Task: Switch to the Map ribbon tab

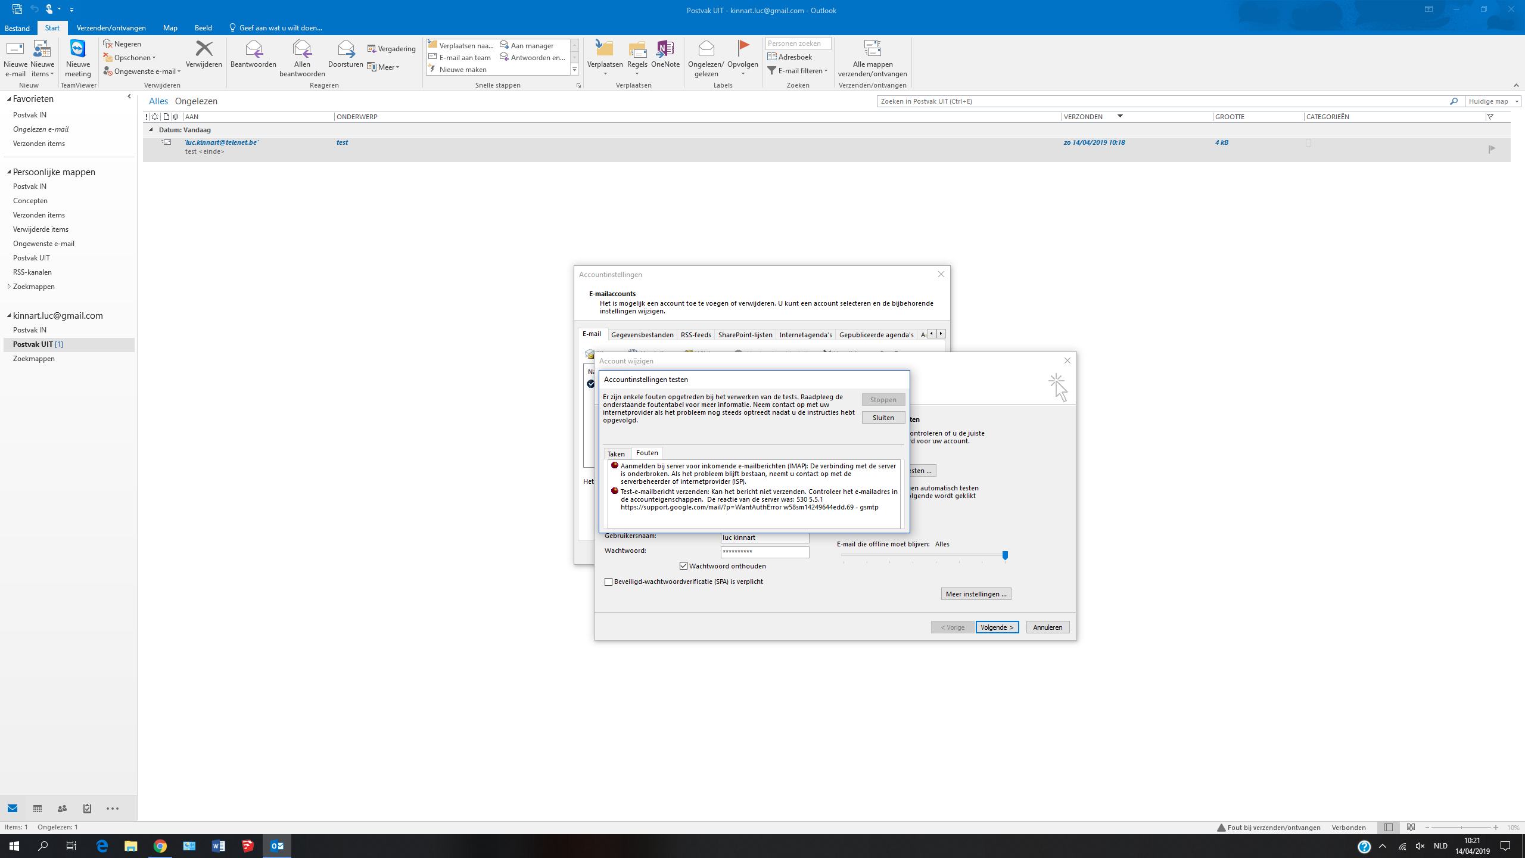Action: [170, 28]
